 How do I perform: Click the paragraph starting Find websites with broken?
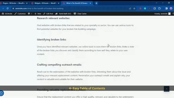85,27
